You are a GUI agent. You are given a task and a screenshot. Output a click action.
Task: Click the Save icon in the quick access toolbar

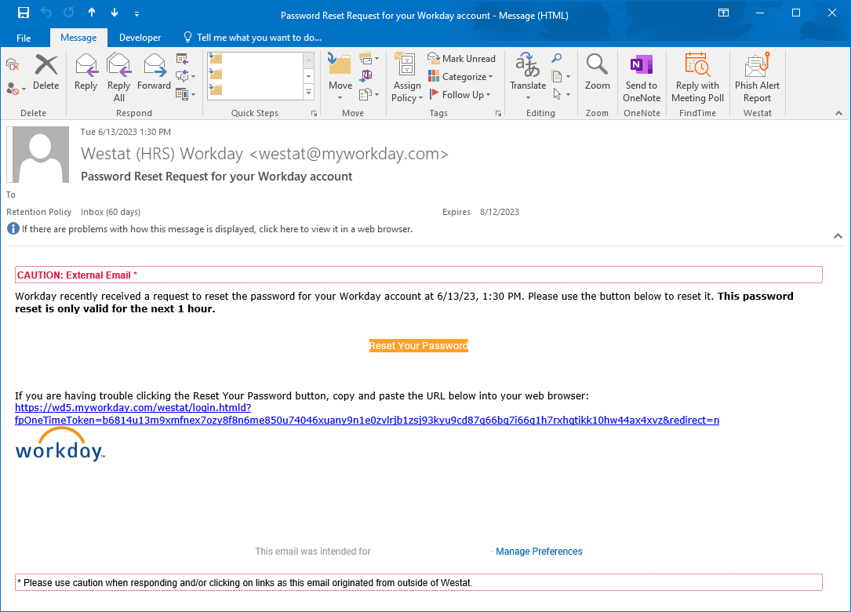pyautogui.click(x=24, y=13)
